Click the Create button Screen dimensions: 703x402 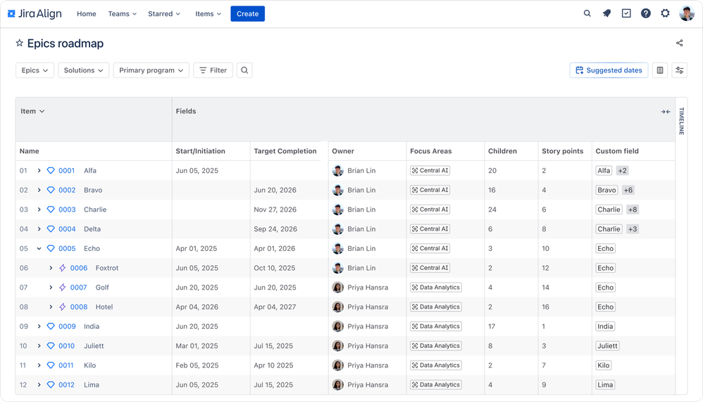coord(247,14)
